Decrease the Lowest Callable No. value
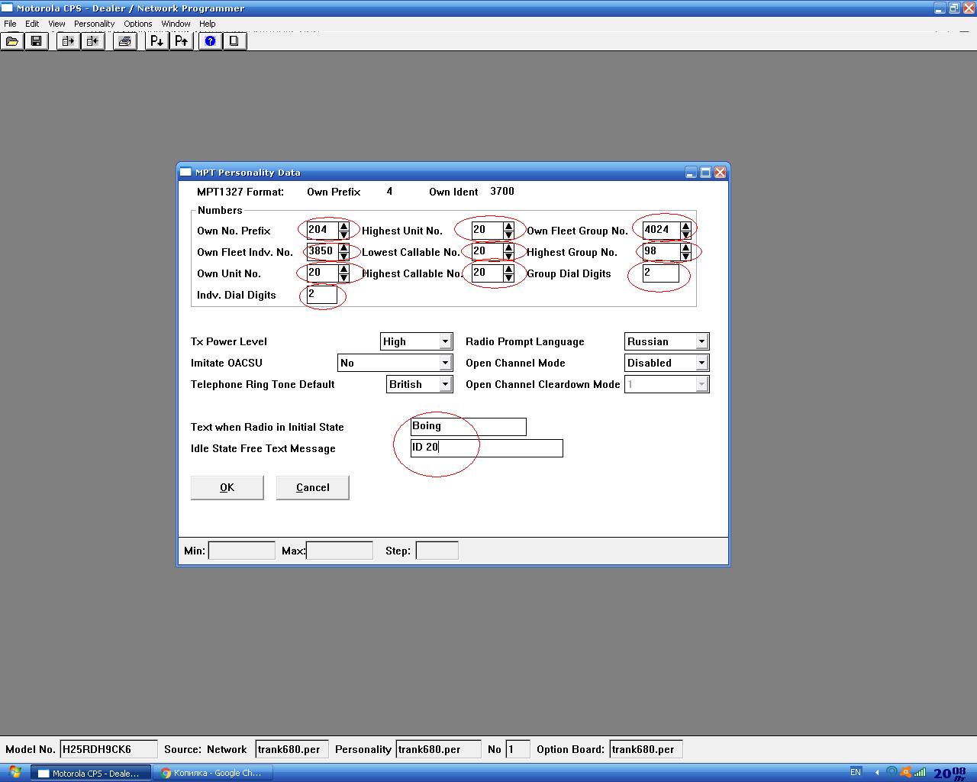 click(x=508, y=256)
